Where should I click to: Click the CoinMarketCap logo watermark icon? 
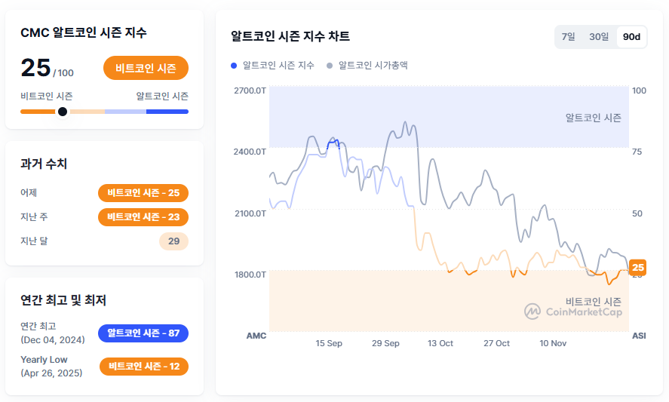tap(533, 311)
